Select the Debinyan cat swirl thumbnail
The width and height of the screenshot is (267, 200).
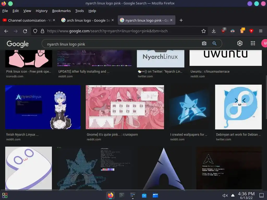[x=238, y=107]
